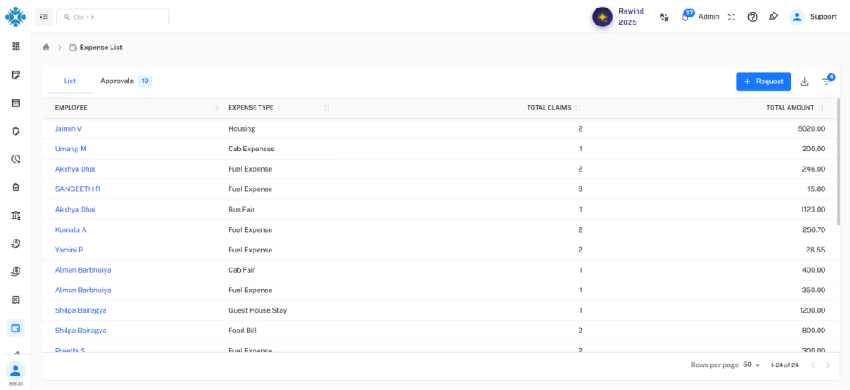
Task: Sort by Total Claims column arrows
Action: click(x=578, y=108)
